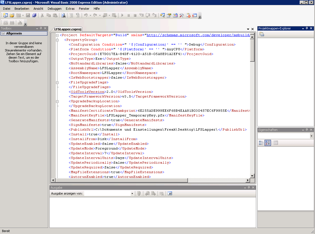Open the active files list dropdown arrow
This screenshot has width=315, height=234.
tap(248, 29)
